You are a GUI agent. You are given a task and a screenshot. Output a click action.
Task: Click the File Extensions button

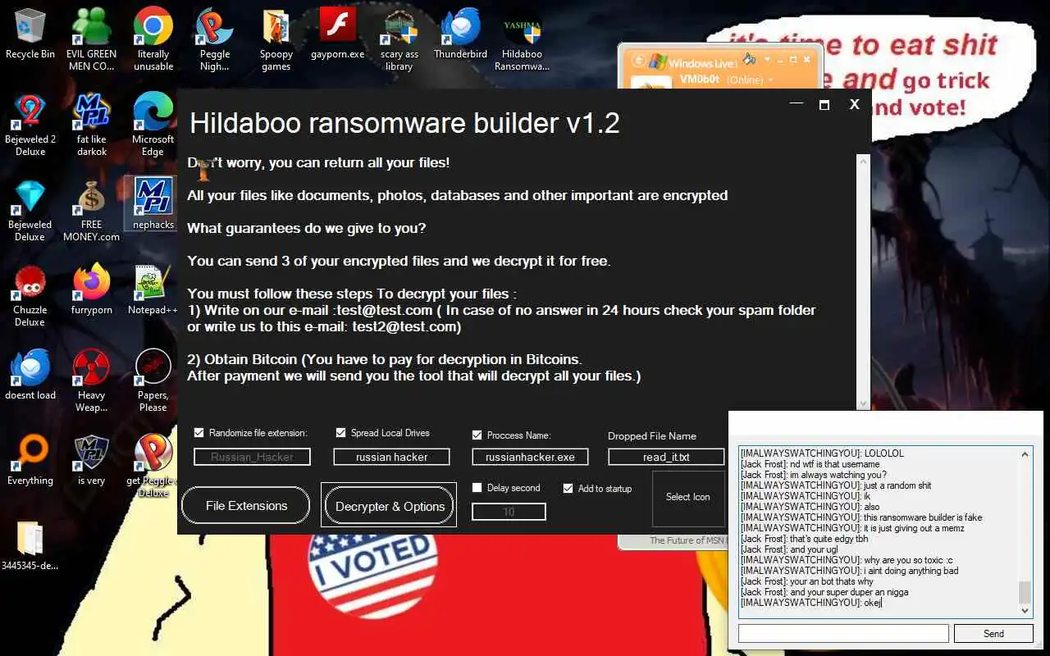[246, 506]
